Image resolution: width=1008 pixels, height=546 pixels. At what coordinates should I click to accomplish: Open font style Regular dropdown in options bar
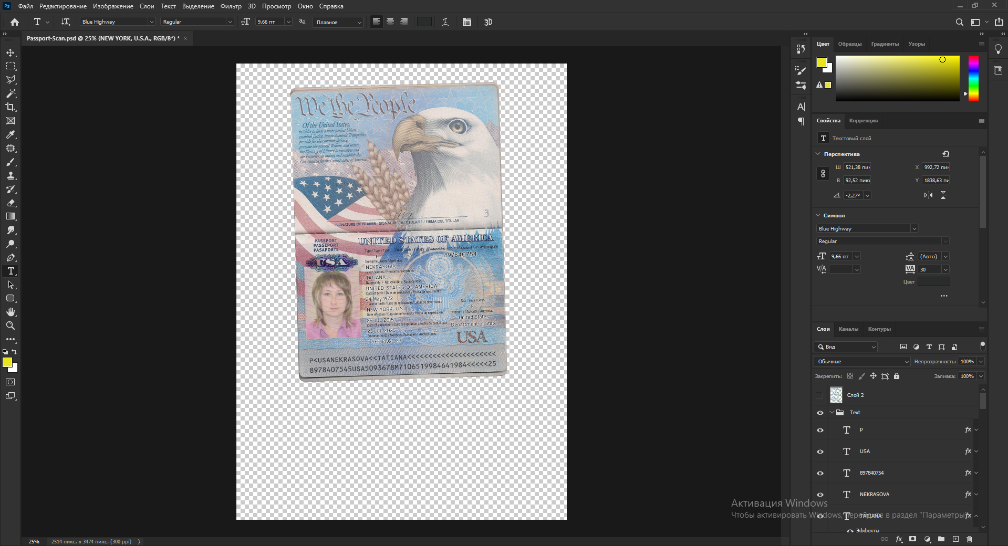point(230,22)
